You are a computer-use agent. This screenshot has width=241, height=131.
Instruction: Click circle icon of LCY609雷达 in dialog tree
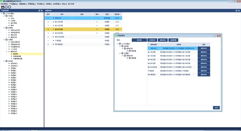(x=120, y=44)
